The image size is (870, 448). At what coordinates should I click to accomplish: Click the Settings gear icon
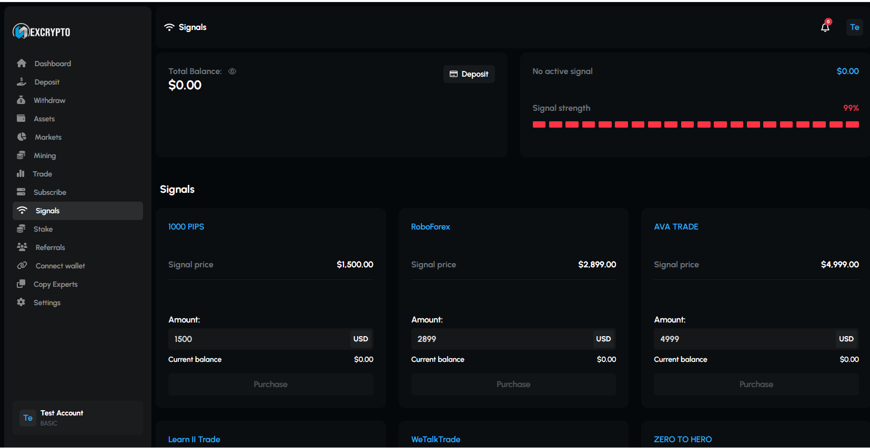coord(21,302)
